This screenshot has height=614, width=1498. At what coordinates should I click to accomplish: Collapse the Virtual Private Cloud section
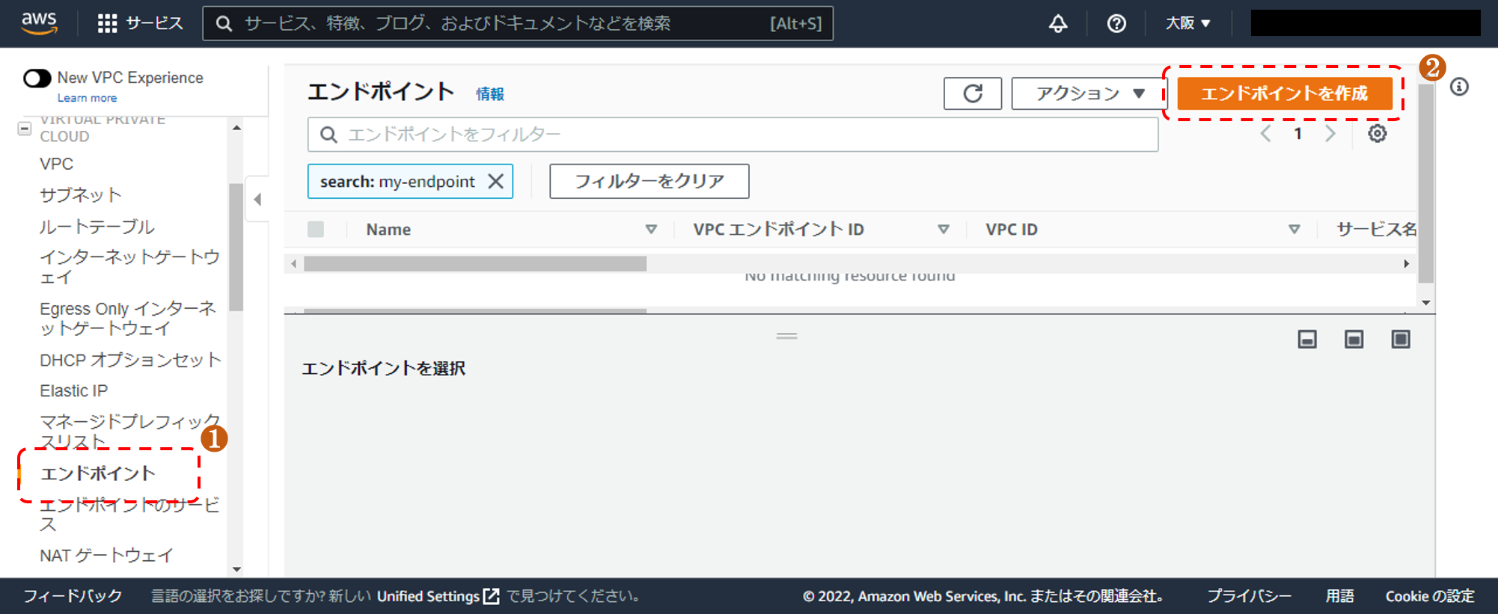(25, 129)
